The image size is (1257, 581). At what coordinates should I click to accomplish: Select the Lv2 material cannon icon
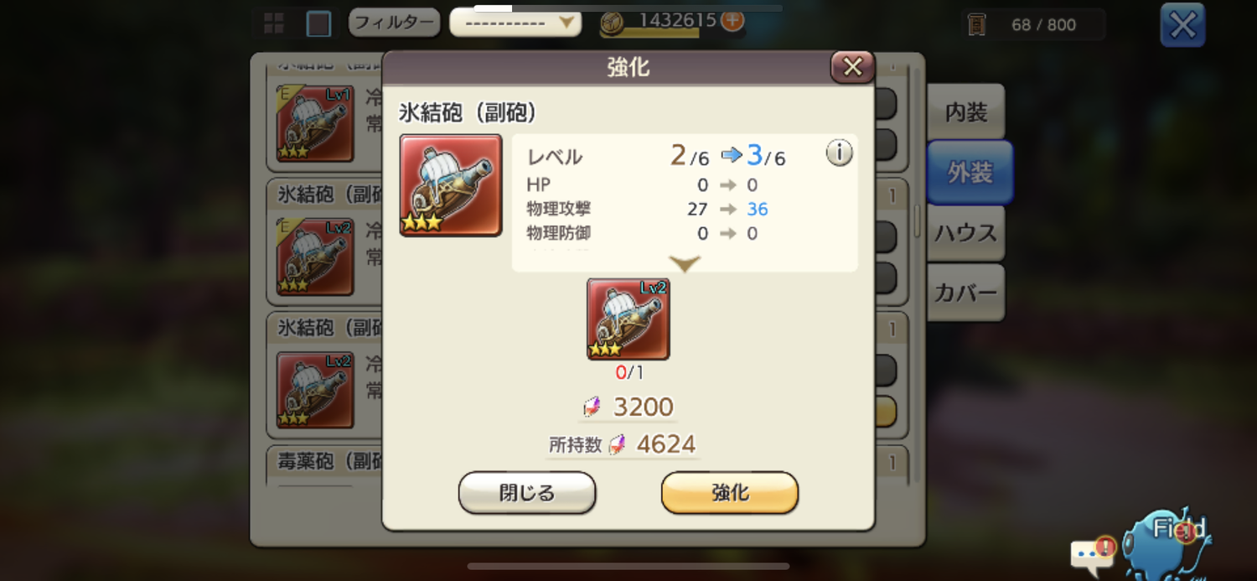628,319
